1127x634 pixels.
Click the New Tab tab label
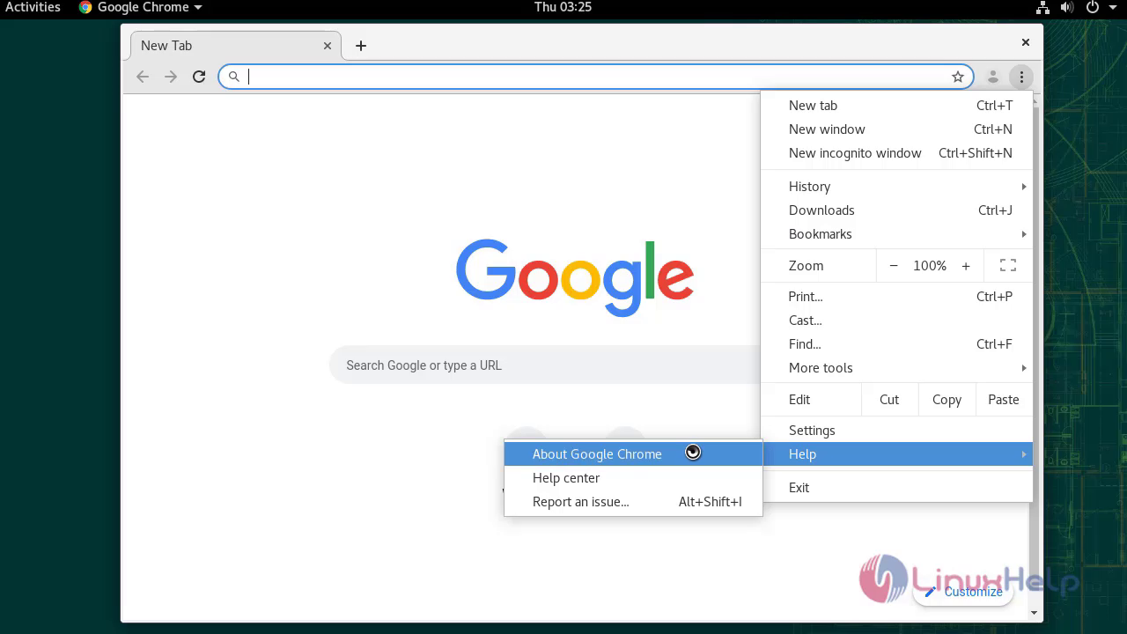pos(166,46)
